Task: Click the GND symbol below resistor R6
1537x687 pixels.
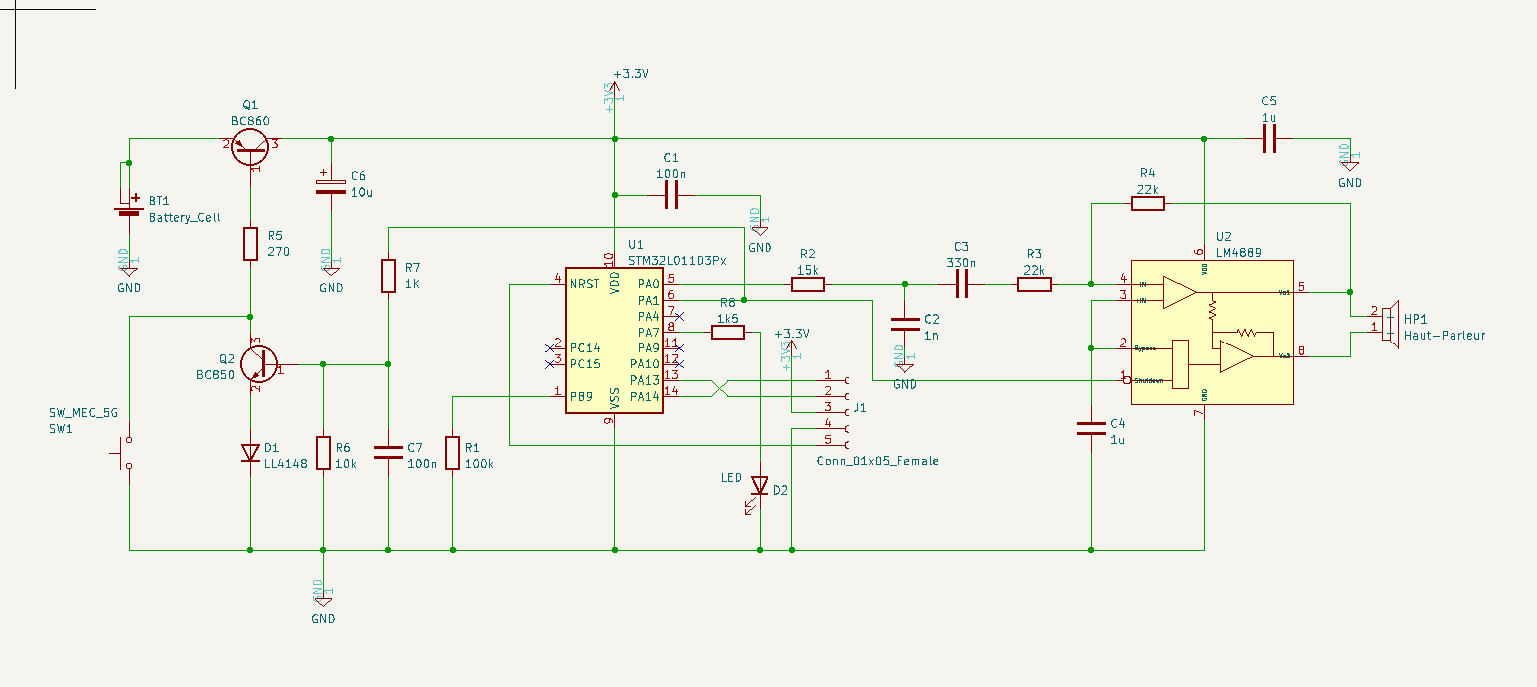Action: tap(323, 601)
